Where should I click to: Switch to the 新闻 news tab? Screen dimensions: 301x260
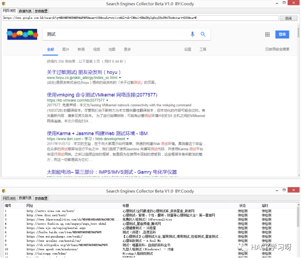click(81, 50)
